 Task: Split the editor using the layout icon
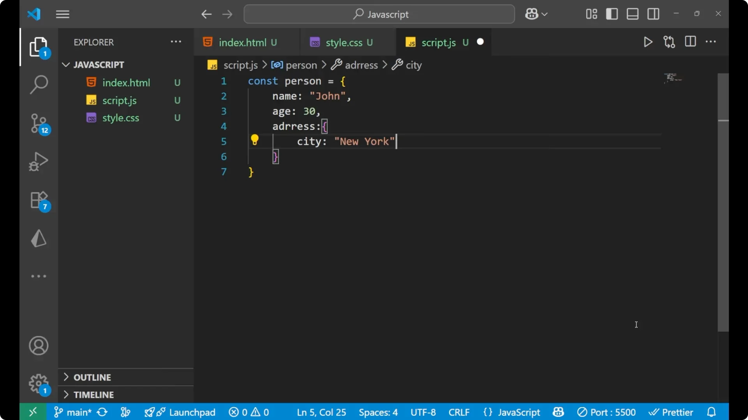pos(690,42)
